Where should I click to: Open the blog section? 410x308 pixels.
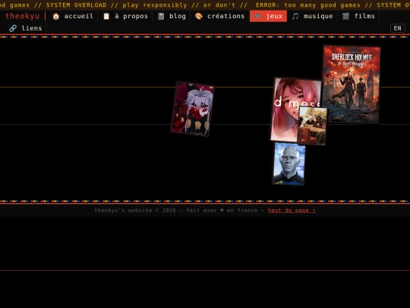[x=172, y=16]
